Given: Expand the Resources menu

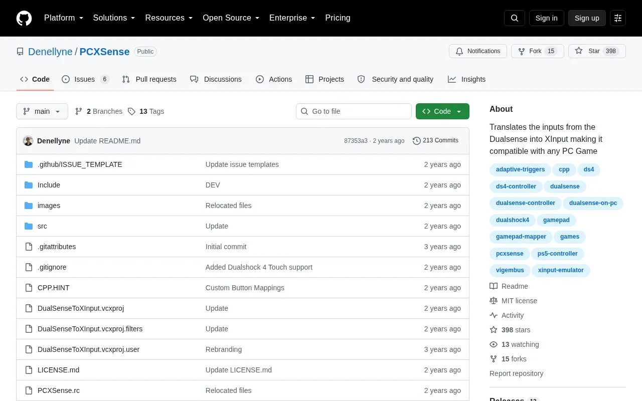Looking at the screenshot, I should (x=169, y=18).
